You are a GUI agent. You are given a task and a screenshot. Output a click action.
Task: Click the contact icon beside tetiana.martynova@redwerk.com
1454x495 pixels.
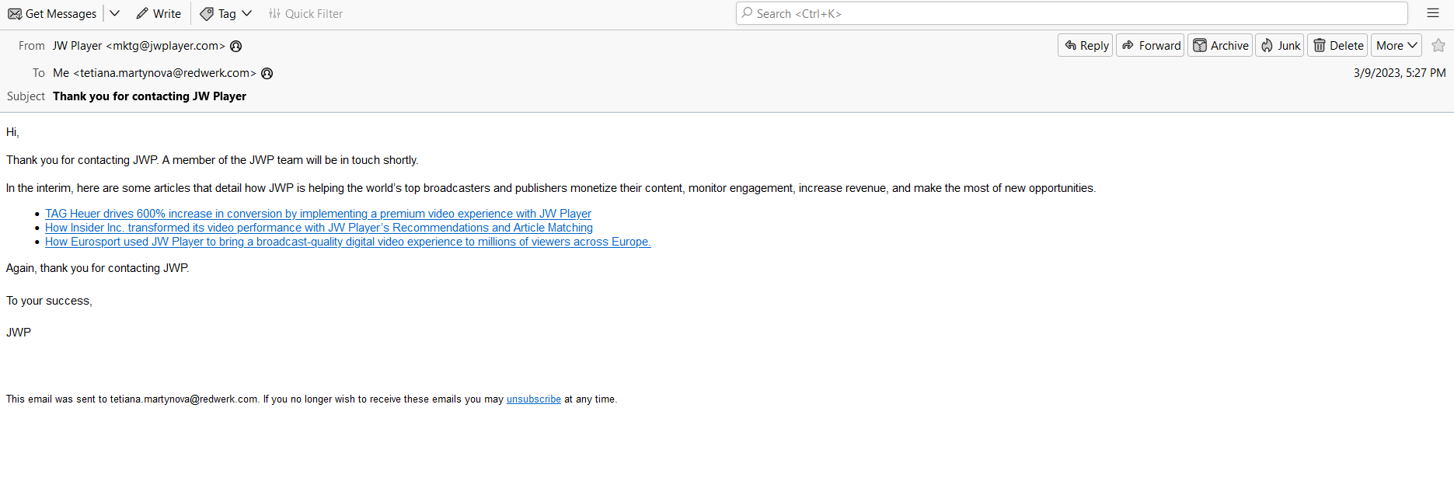click(x=267, y=73)
